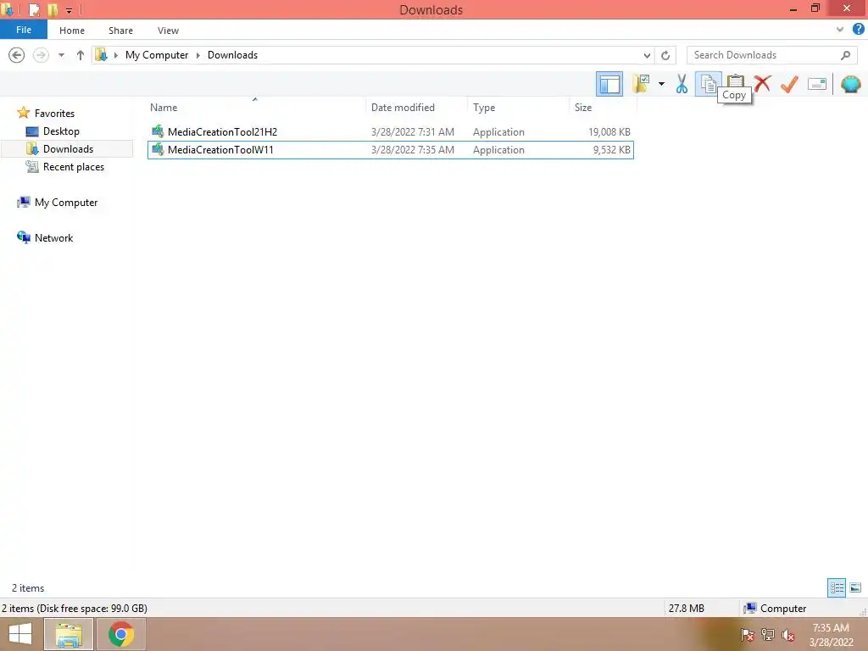Open the taskbar clock showing 7:35 AM
The height and width of the screenshot is (651, 868).
[x=831, y=635]
